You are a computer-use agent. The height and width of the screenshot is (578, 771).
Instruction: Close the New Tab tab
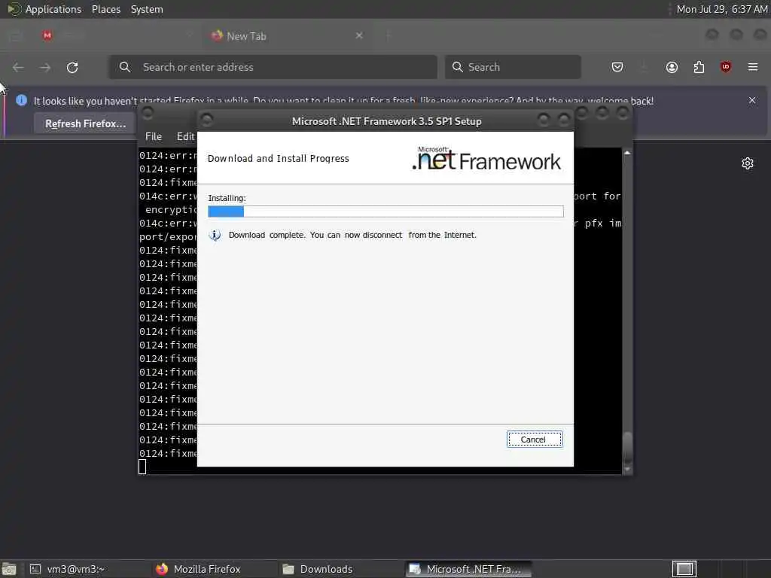[x=359, y=35]
